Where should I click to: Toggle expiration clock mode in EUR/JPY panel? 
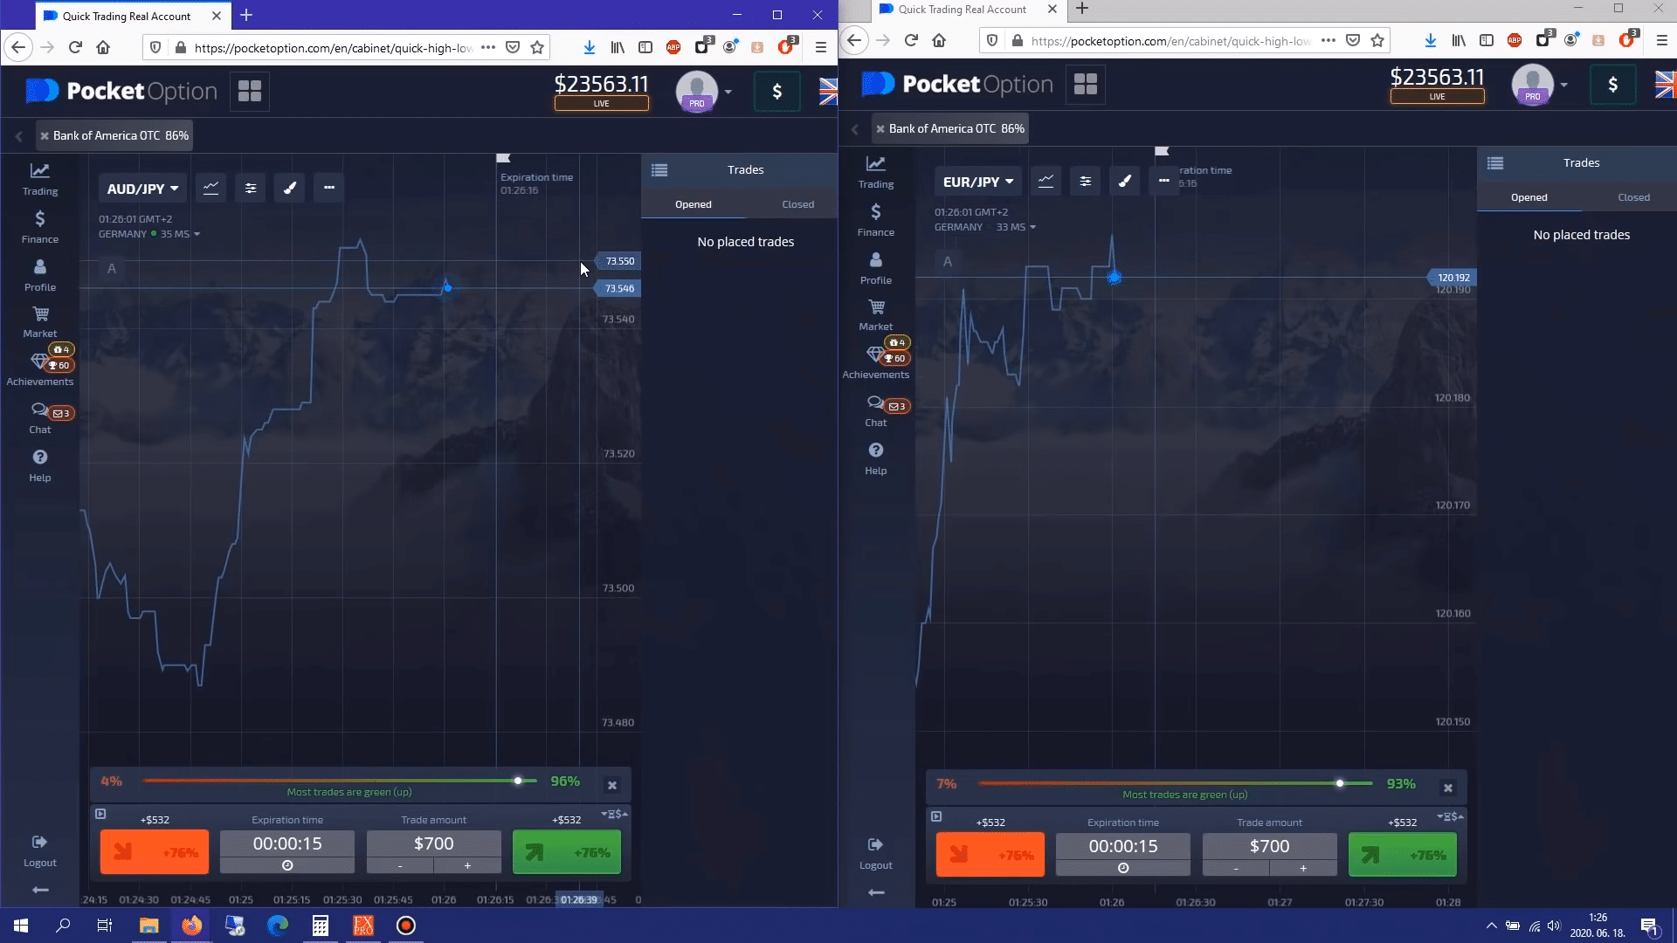[1123, 868]
